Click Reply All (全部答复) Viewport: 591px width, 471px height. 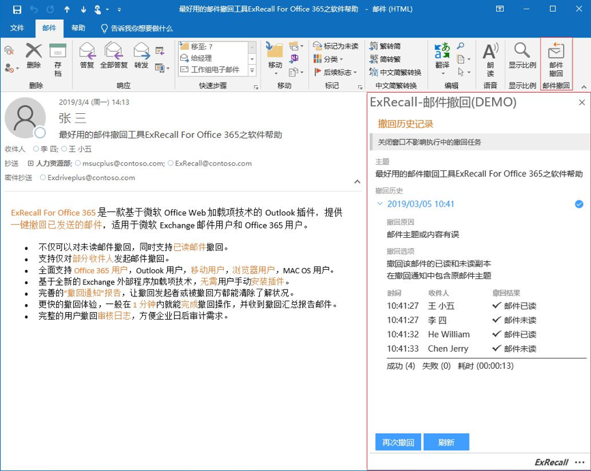(114, 55)
